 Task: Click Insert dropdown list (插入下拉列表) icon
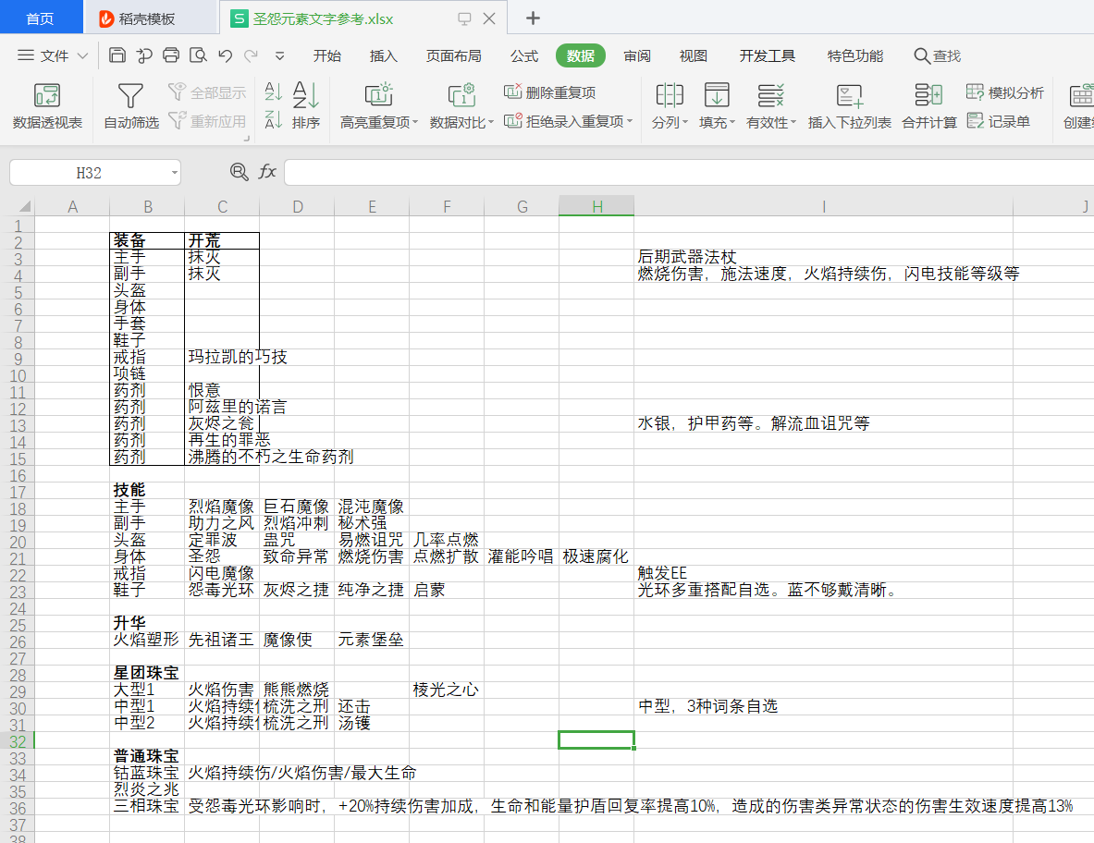pos(849,95)
